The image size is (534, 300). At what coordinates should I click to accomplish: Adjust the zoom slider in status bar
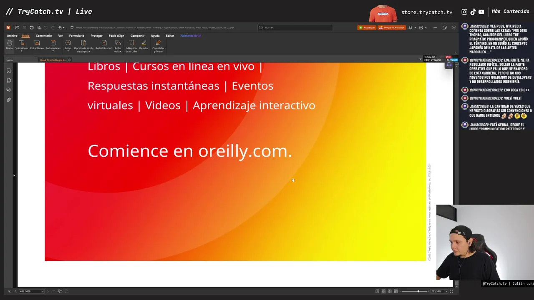click(418, 291)
